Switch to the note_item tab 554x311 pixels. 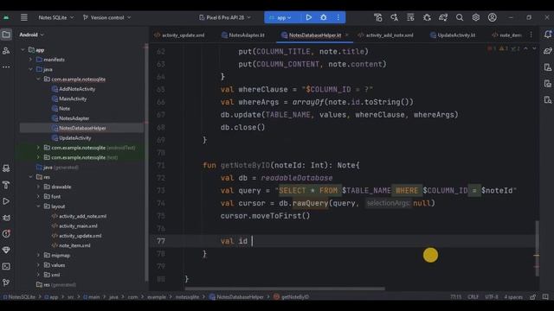click(x=506, y=35)
